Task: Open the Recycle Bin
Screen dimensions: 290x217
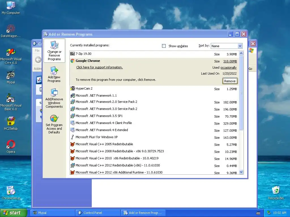Action: pyautogui.click(x=276, y=193)
